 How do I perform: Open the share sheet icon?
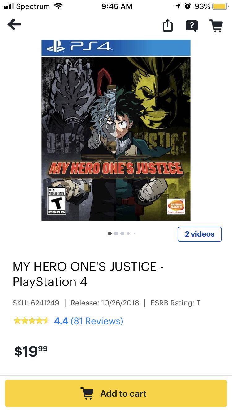167,25
